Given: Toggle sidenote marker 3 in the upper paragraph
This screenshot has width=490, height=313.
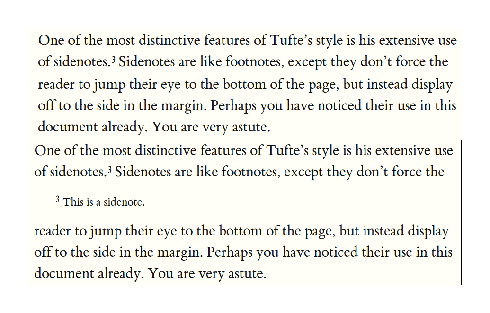Looking at the screenshot, I should coord(114,59).
